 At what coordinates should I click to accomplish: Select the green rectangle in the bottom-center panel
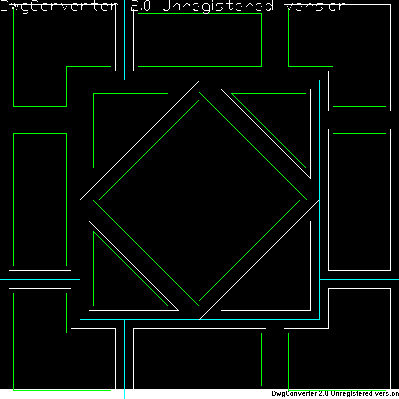click(200, 359)
